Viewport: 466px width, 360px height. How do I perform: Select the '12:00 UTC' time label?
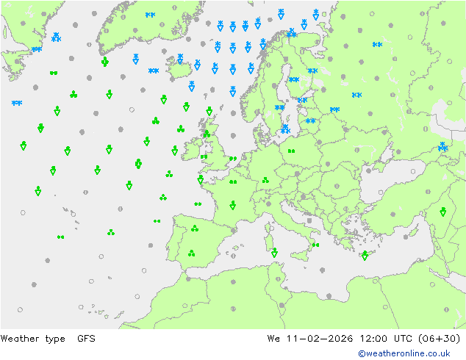tap(386, 338)
